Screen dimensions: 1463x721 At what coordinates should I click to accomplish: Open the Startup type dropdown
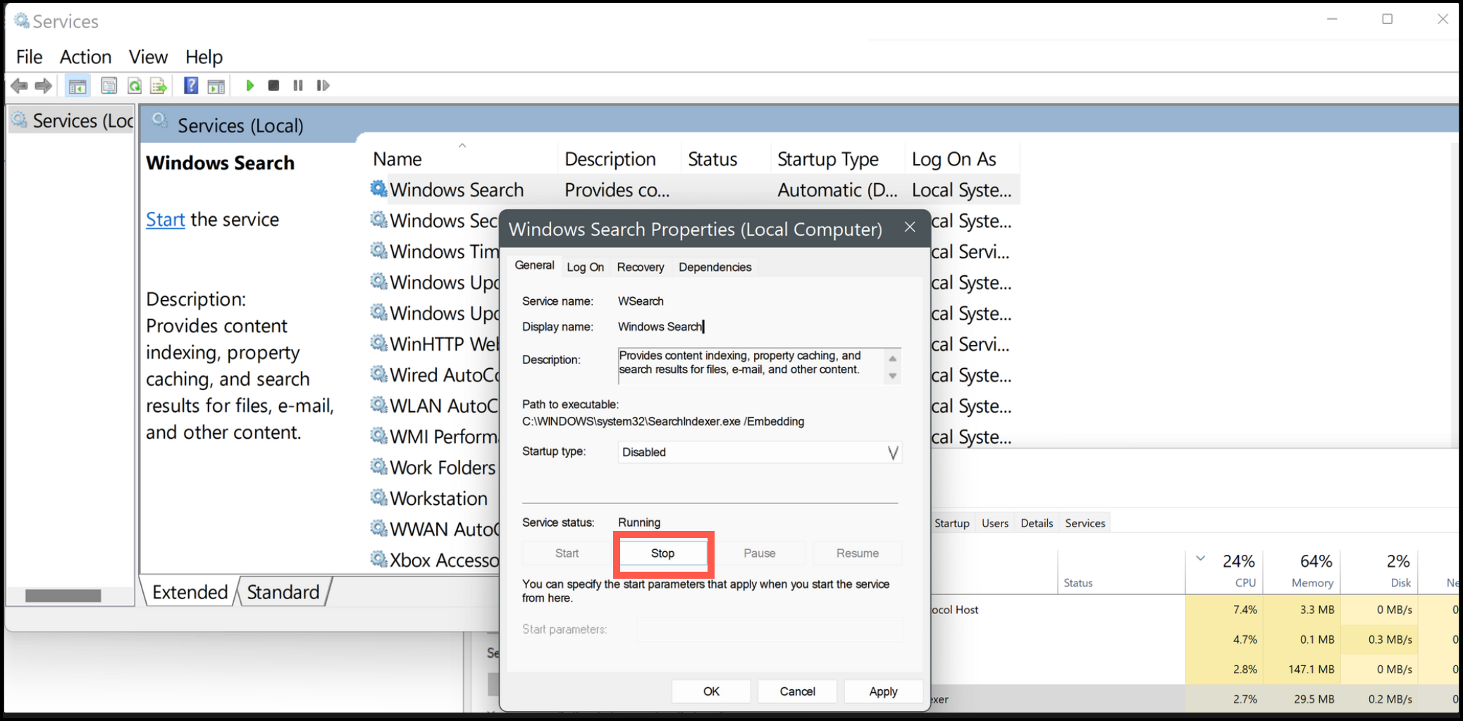click(x=760, y=452)
